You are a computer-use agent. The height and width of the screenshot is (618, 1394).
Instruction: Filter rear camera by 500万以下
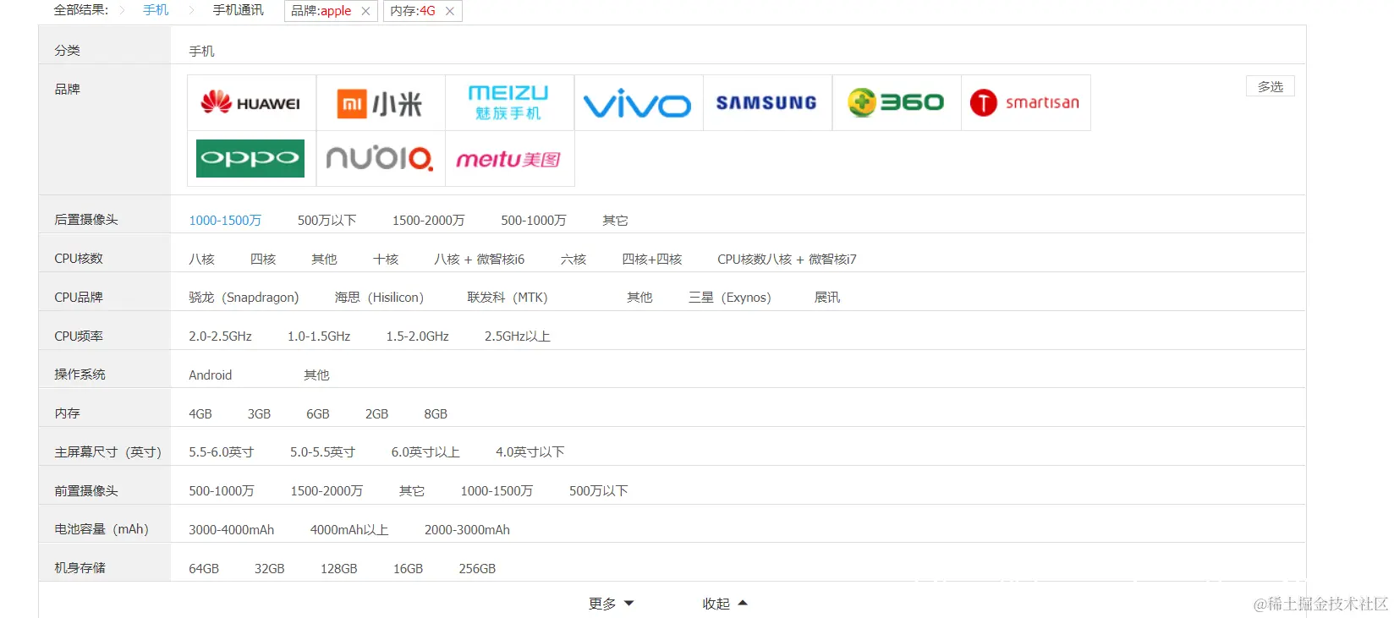pos(327,221)
